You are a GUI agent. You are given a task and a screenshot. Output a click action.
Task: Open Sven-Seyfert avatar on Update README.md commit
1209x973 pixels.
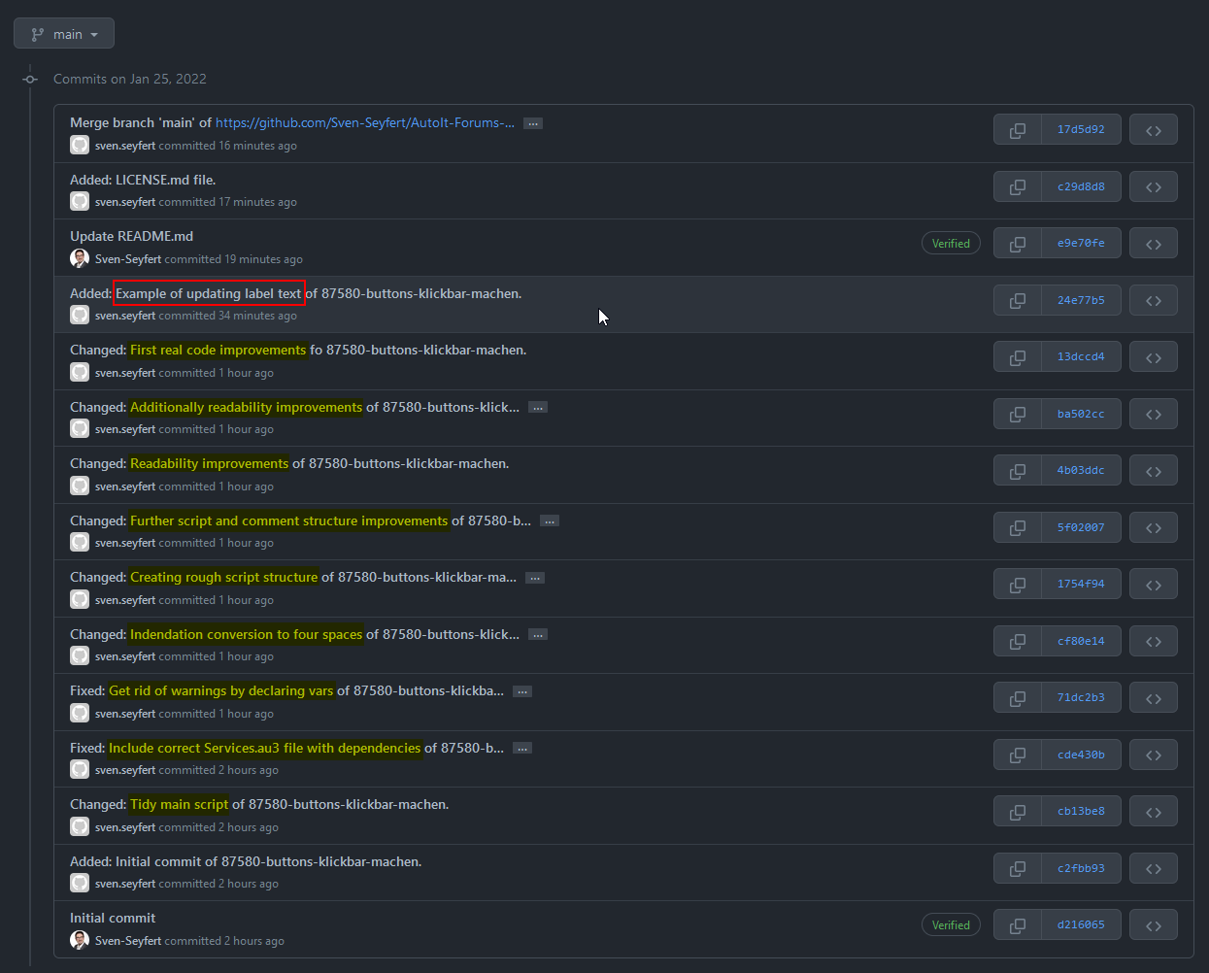[80, 258]
